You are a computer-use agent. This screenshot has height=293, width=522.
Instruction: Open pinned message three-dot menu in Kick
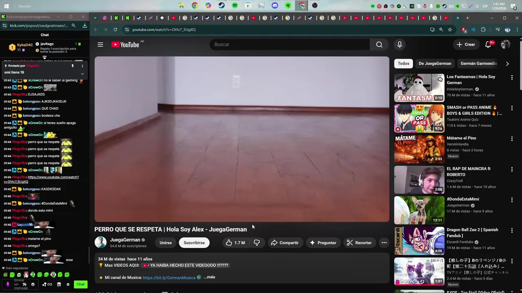[82, 66]
